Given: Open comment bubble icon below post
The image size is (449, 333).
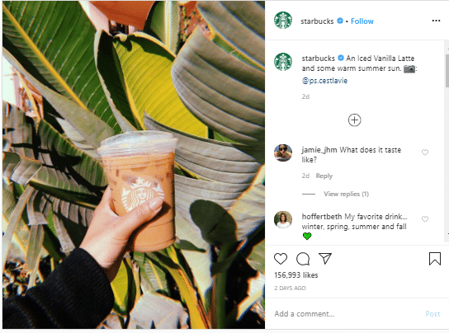Looking at the screenshot, I should coord(303,259).
